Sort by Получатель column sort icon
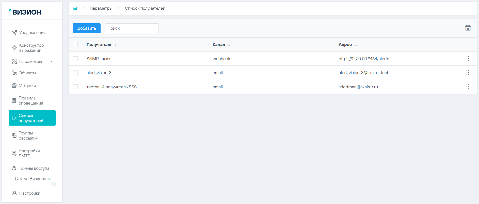Viewport: 479px width, 204px height. [115, 45]
